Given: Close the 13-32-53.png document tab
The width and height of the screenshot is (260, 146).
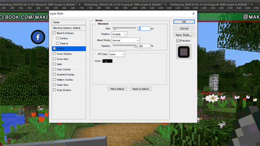Looking at the screenshot, I should [x=165, y=5].
